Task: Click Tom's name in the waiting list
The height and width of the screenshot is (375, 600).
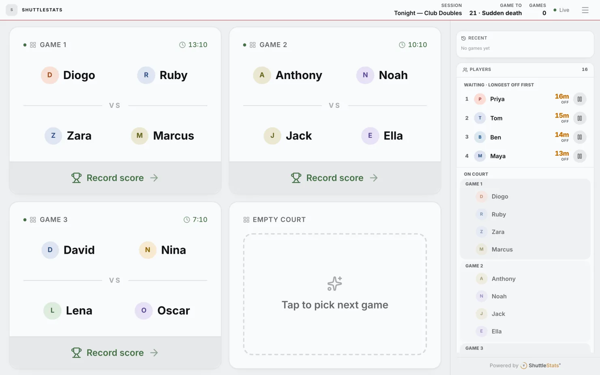Action: pos(496,118)
